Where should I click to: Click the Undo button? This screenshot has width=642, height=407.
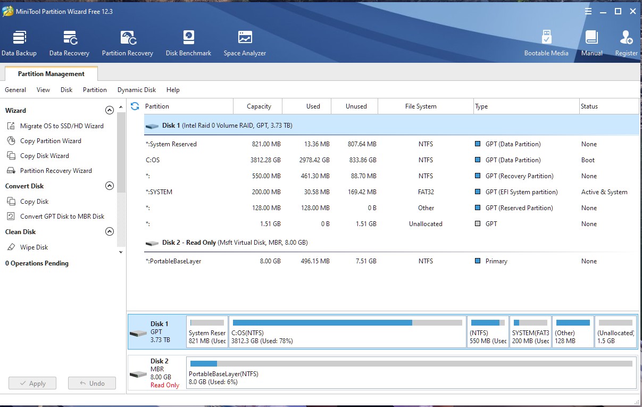click(x=92, y=383)
